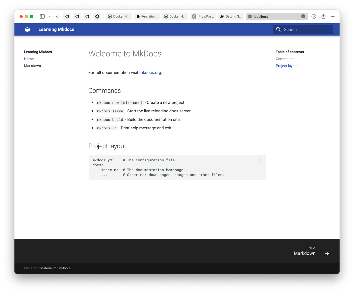This screenshot has width=354, height=293.
Task: Open Material for MkDocs footer link
Action: pyautogui.click(x=55, y=268)
